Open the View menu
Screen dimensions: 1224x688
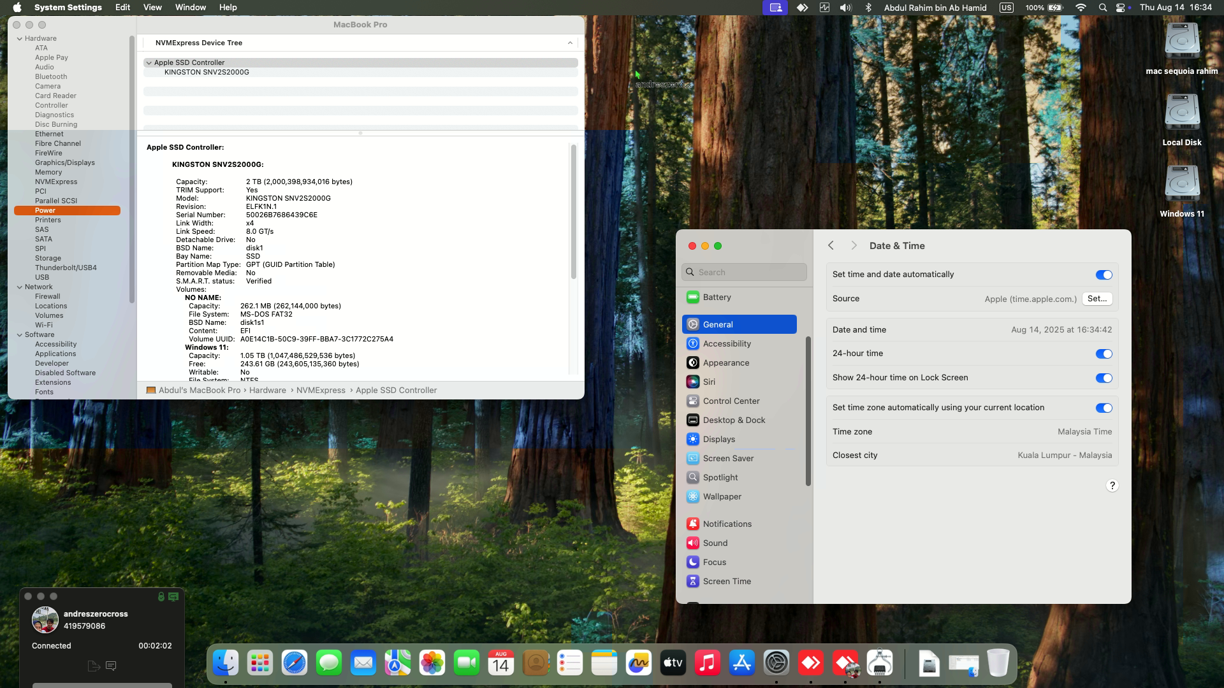coord(152,8)
